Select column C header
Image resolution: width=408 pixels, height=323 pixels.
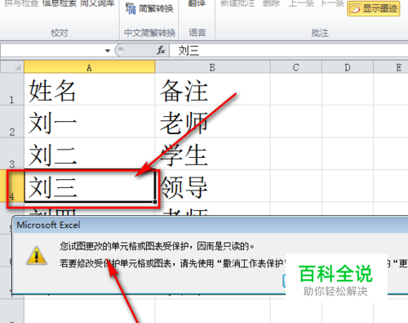click(x=296, y=67)
